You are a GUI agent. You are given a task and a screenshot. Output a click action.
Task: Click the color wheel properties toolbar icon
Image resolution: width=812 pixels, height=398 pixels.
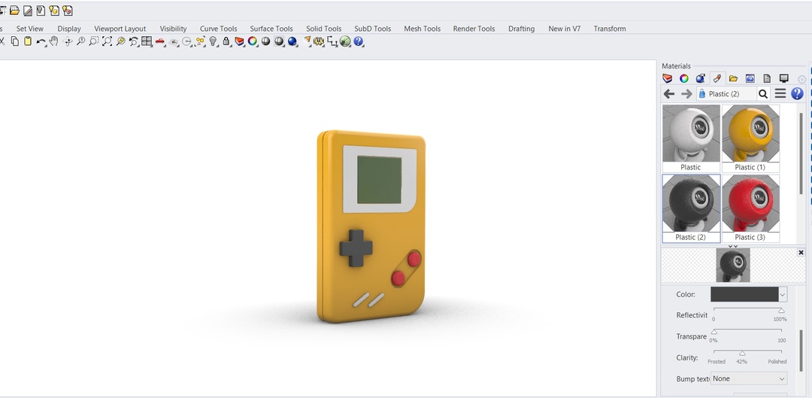point(252,41)
